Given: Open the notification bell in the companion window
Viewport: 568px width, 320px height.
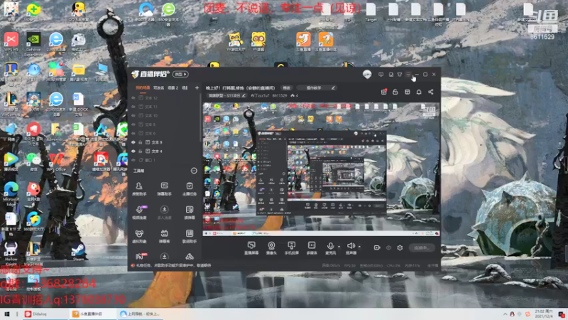Looking at the screenshot, I should 419,92.
